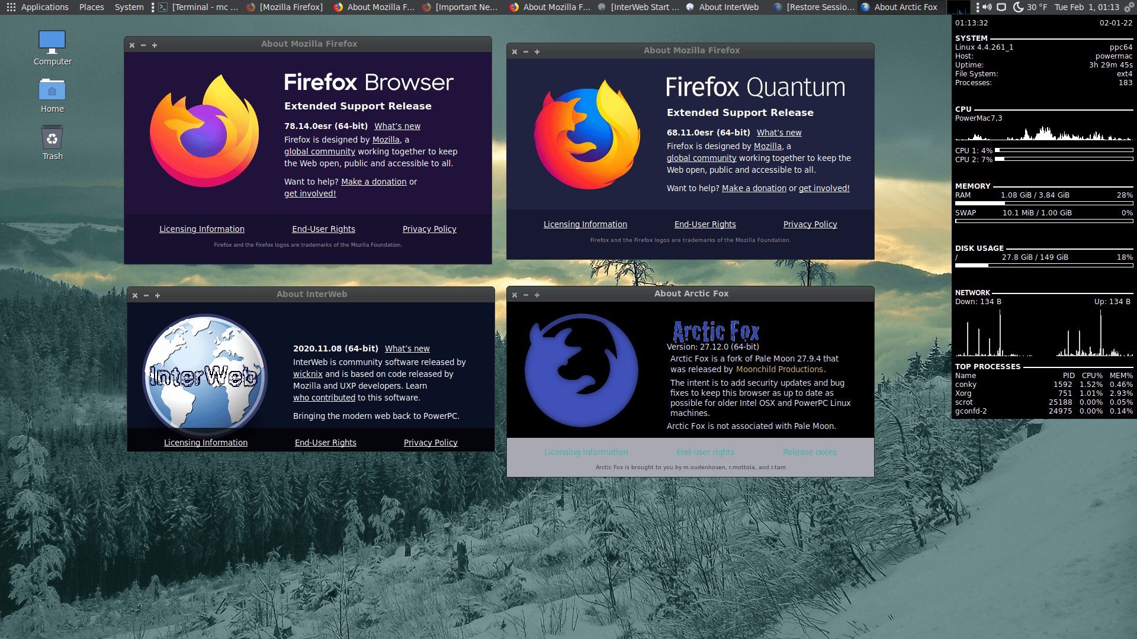Click the InterWeb globe logo
The image size is (1137, 639).
pos(204,375)
